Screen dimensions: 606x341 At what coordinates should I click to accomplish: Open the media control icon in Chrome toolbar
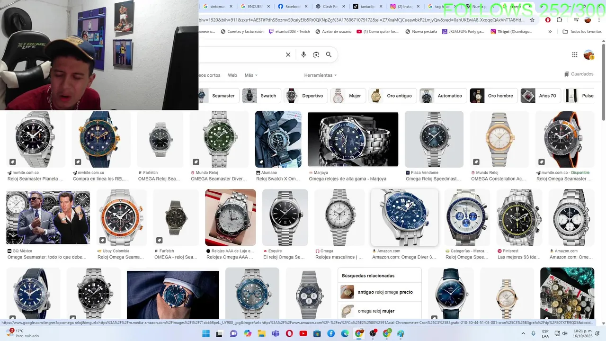(x=576, y=20)
